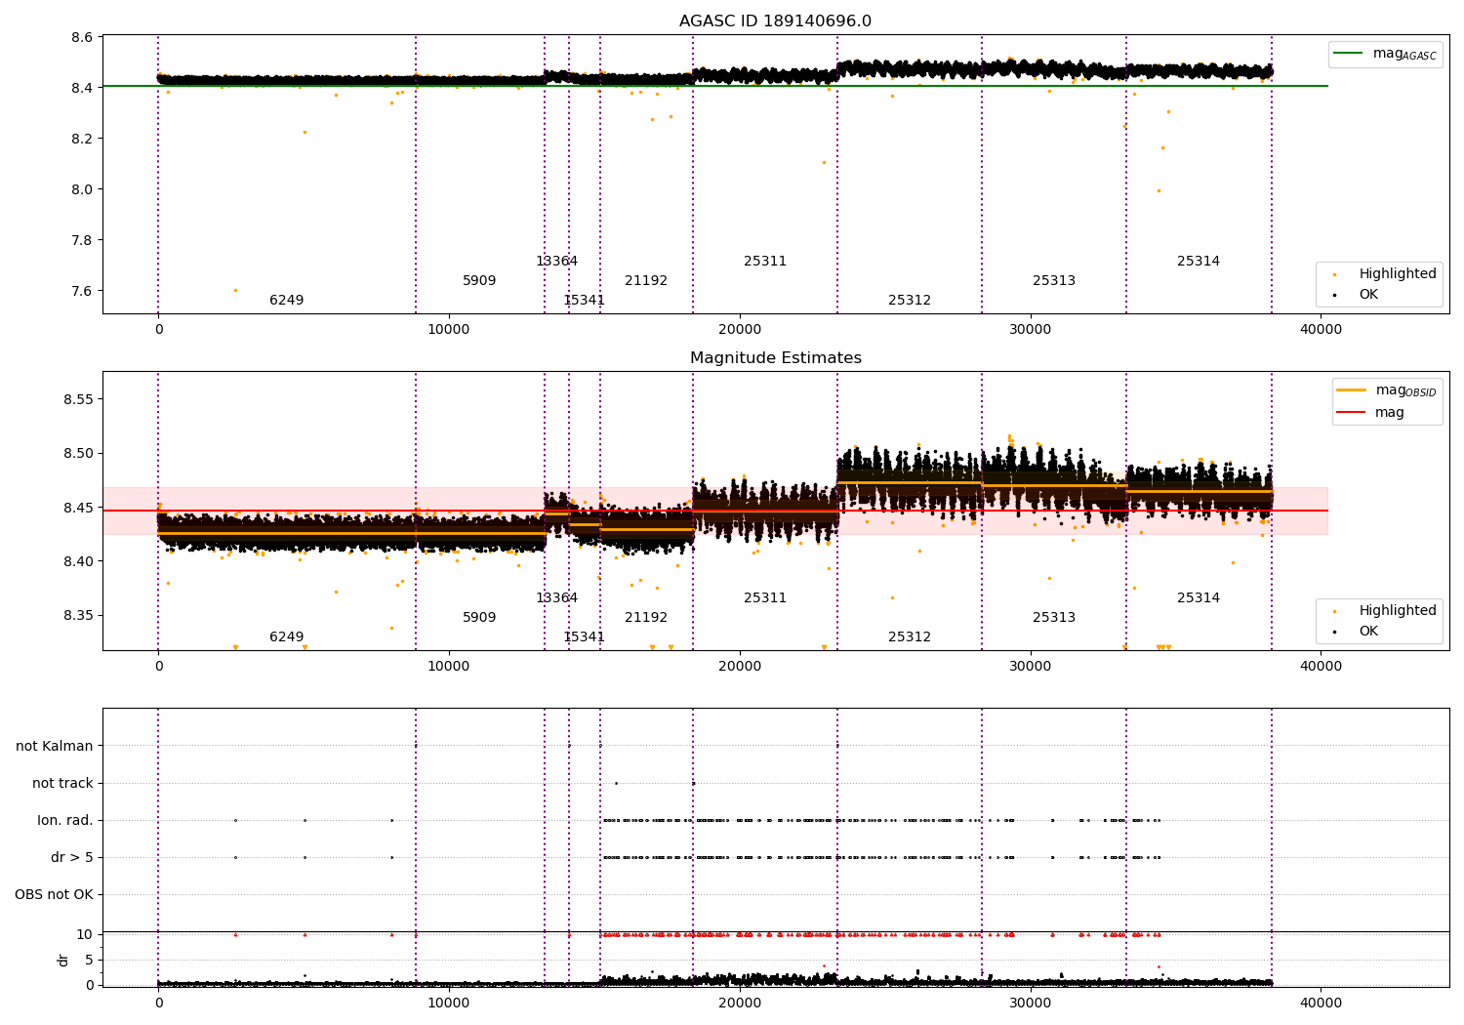Click the 8.55 tick on middle plot y-axis
The height and width of the screenshot is (1025, 1464).
click(x=78, y=400)
